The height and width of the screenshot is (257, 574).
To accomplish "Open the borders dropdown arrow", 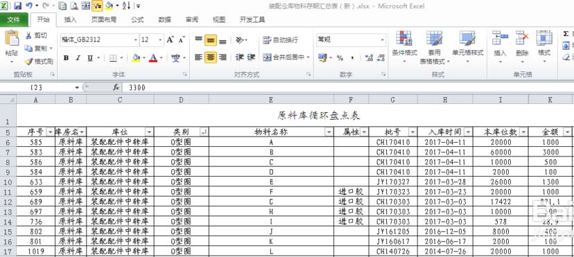I will tap(122, 58).
